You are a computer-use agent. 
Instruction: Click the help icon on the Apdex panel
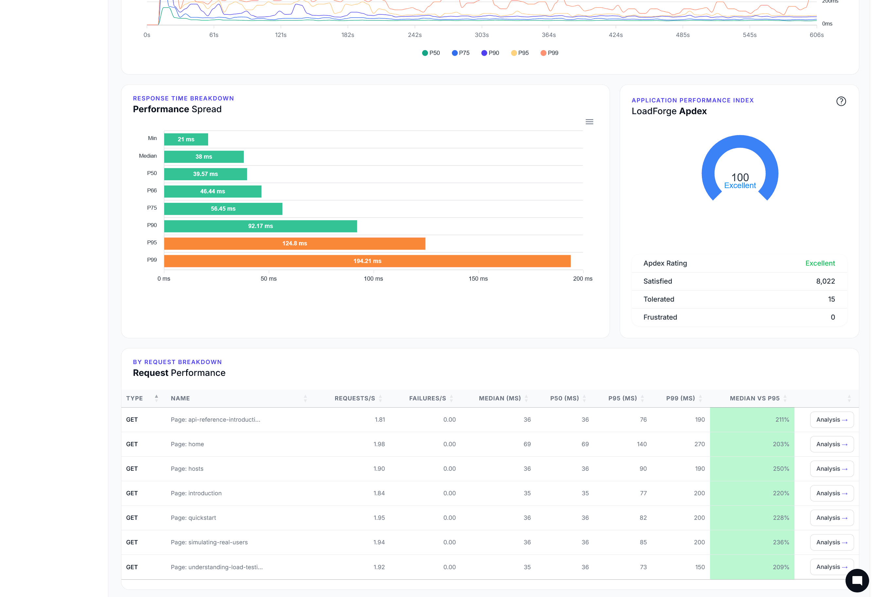[x=841, y=101]
